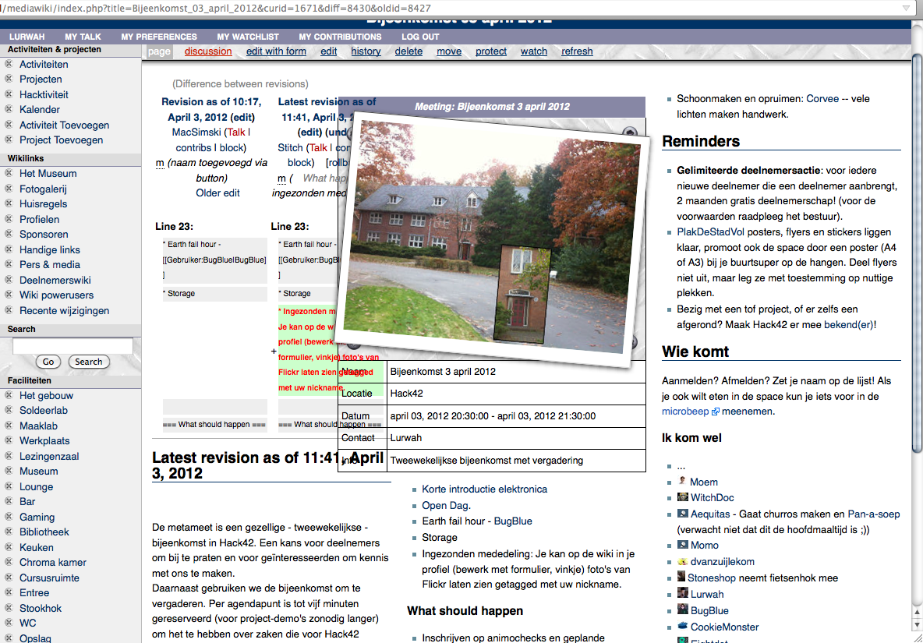Click the bullet icon next to Het Museum
Viewport: 923px width, 643px height.
[9, 173]
